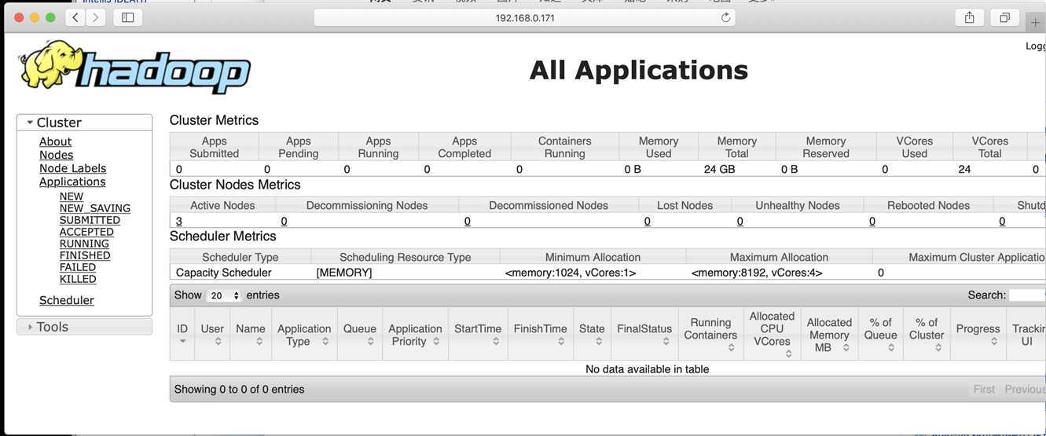The height and width of the screenshot is (436, 1046).
Task: Sort table by Application Priority column
Action: (x=415, y=334)
